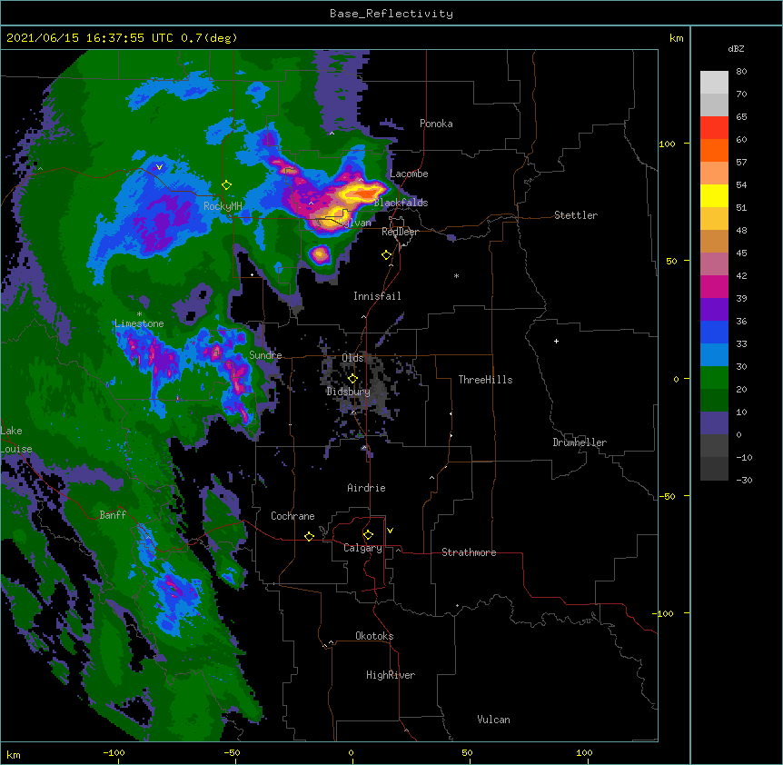This screenshot has height=765, width=783.
Task: Select the magenta swatch in the dBZ legend
Action: (x=714, y=286)
